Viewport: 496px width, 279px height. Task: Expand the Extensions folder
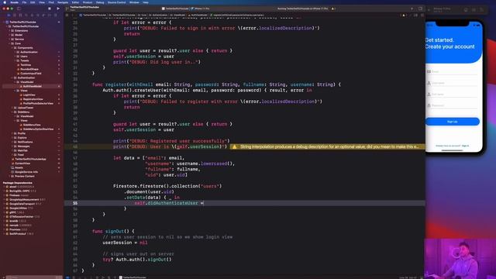pos(9,31)
